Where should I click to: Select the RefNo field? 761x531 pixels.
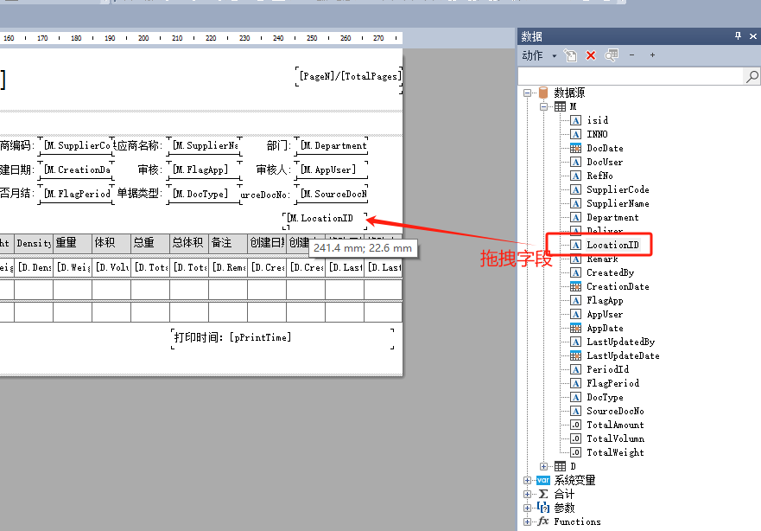pyautogui.click(x=599, y=176)
